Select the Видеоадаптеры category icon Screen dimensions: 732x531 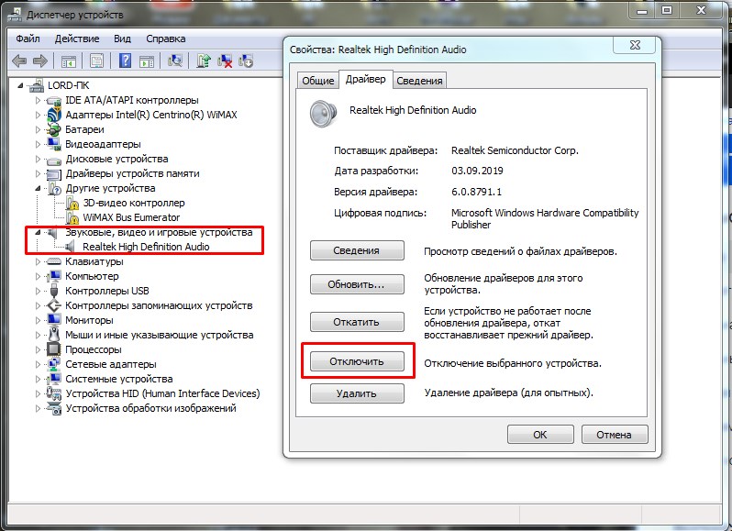click(x=54, y=144)
